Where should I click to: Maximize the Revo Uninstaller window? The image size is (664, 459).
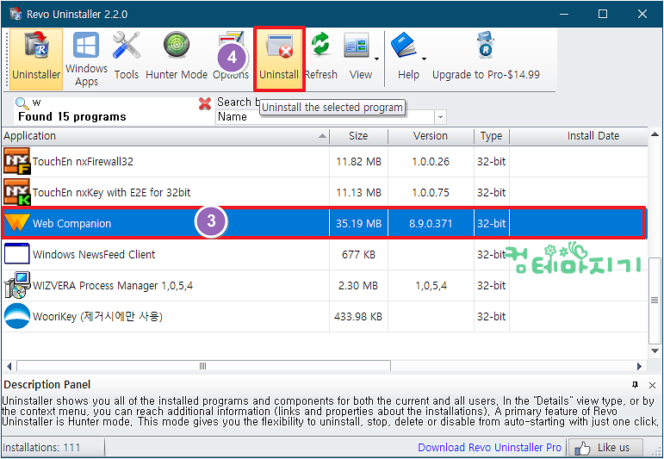(x=603, y=14)
